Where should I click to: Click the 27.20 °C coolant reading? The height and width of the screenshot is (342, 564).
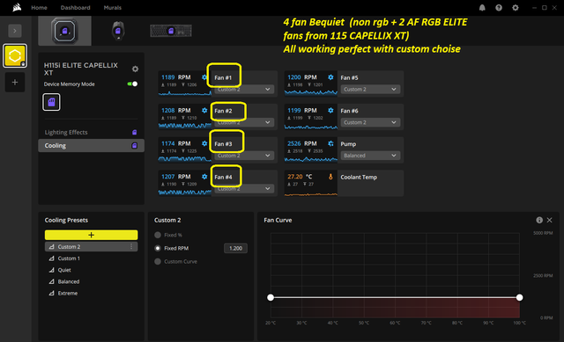(300, 177)
